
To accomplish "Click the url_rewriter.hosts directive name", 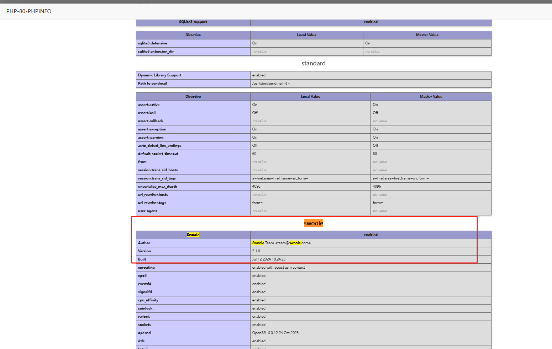I will coord(153,195).
